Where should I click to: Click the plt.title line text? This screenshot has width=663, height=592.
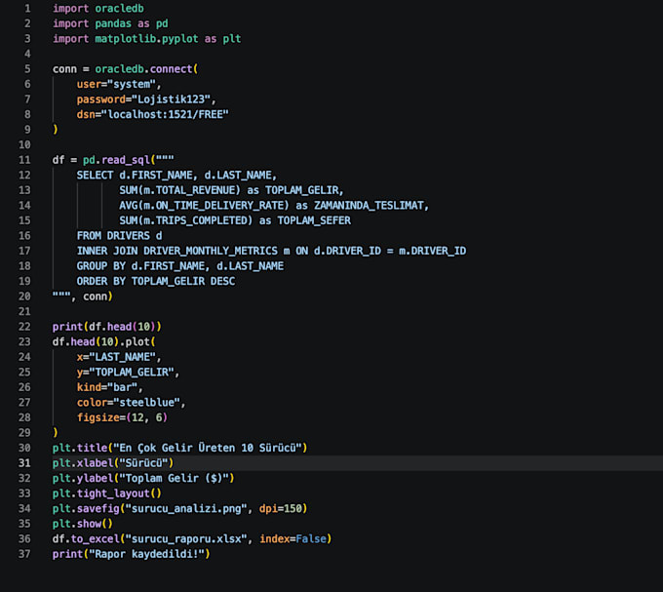[x=179, y=448]
